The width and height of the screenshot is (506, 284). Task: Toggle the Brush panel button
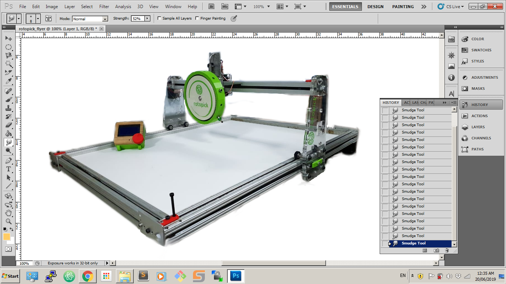[48, 18]
